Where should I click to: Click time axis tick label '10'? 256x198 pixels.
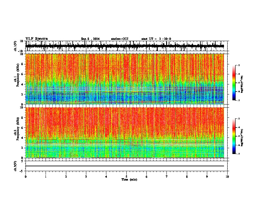(x=227, y=177)
